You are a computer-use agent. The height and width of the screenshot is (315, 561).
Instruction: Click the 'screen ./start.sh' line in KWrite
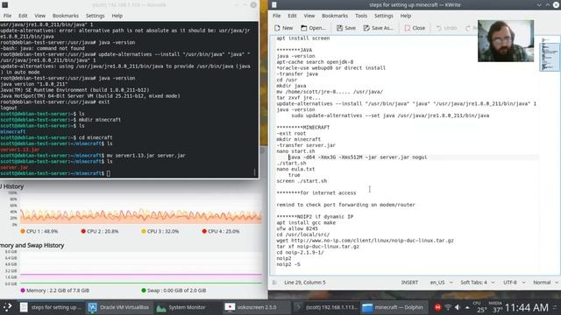point(302,181)
